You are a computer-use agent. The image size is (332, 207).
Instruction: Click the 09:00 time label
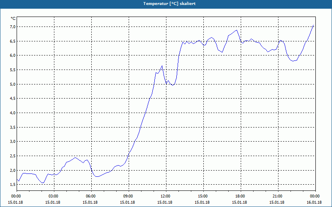tap(129, 196)
